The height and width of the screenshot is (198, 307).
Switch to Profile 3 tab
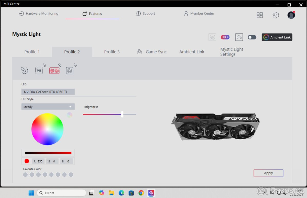[x=112, y=52]
